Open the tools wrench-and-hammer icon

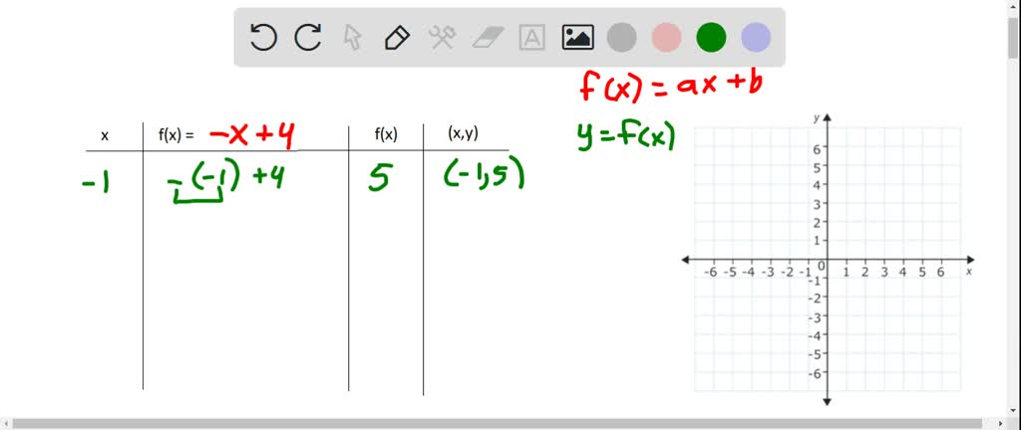pos(442,38)
